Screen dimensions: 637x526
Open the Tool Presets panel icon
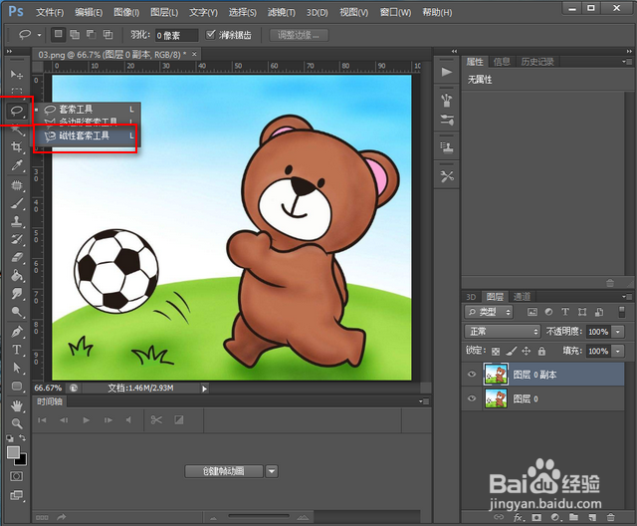pyautogui.click(x=447, y=176)
